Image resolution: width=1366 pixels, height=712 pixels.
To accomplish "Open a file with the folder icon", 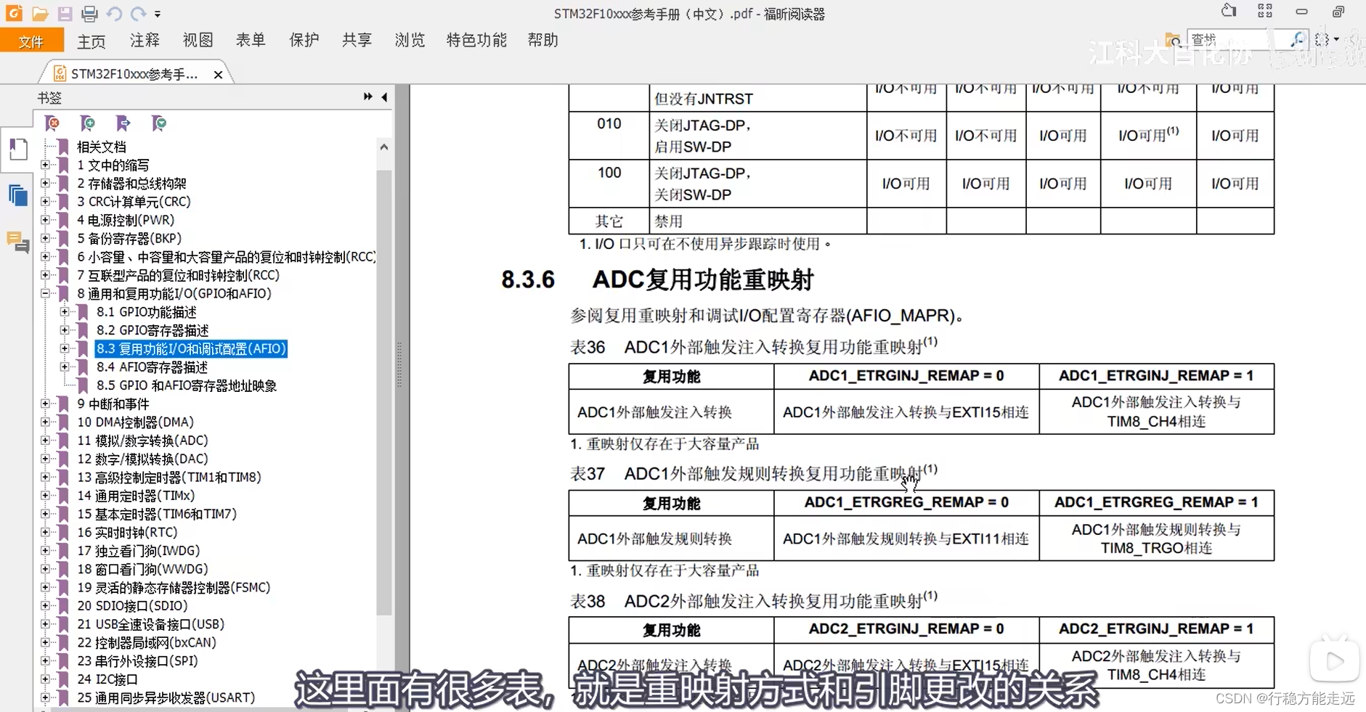I will (40, 14).
